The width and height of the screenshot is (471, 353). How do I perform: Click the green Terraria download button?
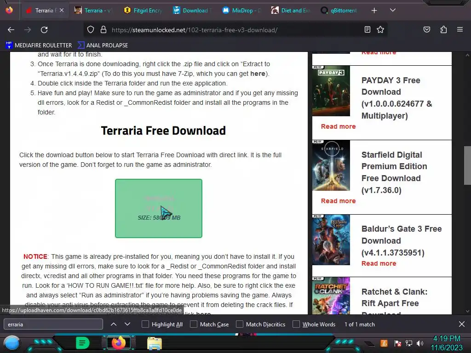(x=159, y=208)
